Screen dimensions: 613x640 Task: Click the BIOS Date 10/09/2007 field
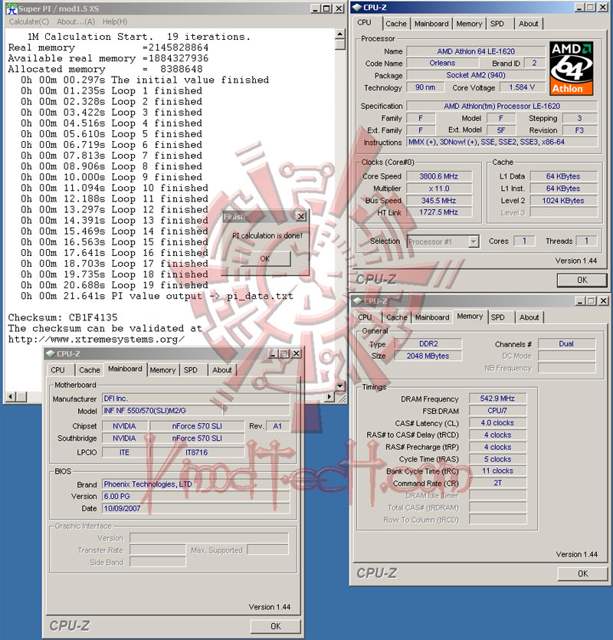pyautogui.click(x=195, y=509)
